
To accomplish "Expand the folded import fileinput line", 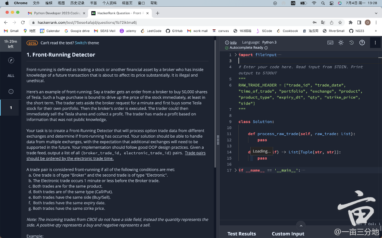I will coord(235,55).
